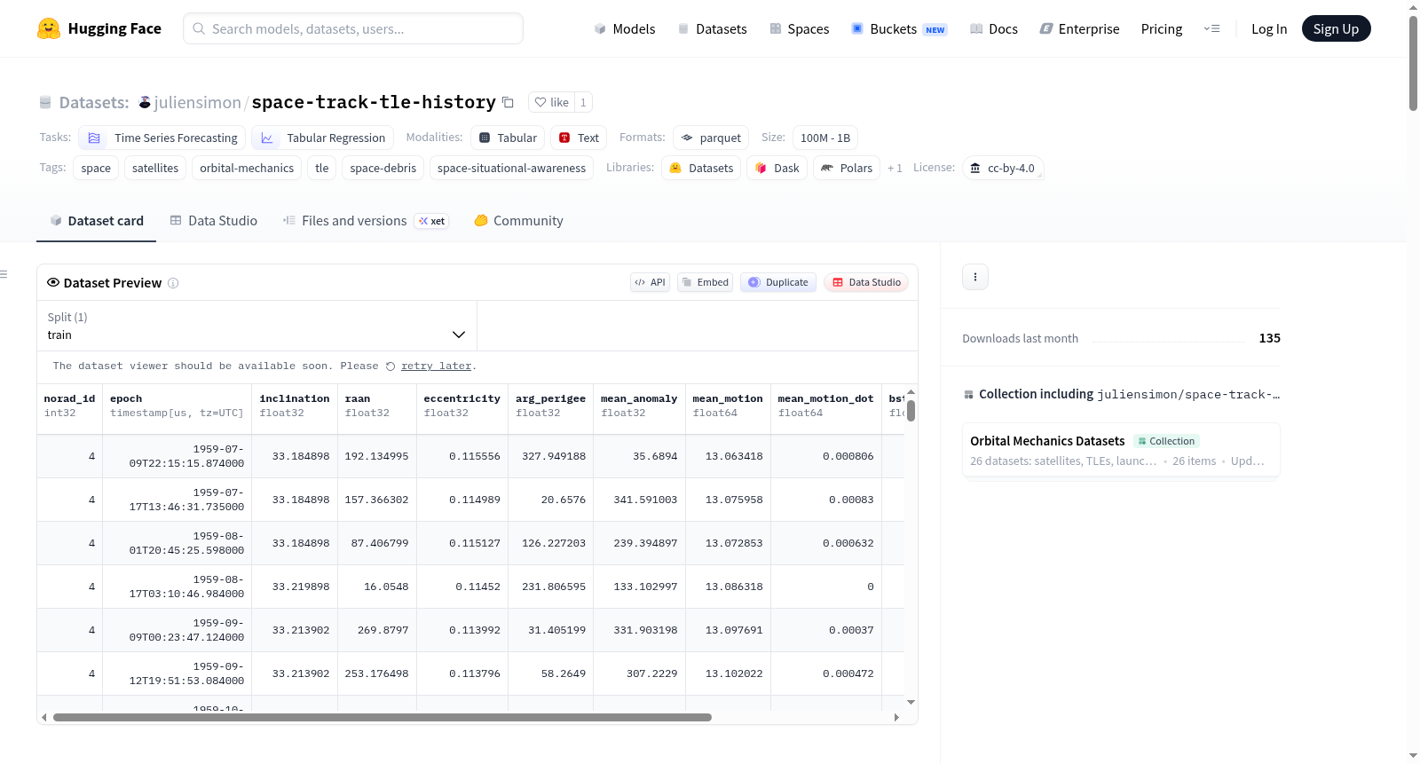
Task: Click the like count number
Action: click(583, 102)
